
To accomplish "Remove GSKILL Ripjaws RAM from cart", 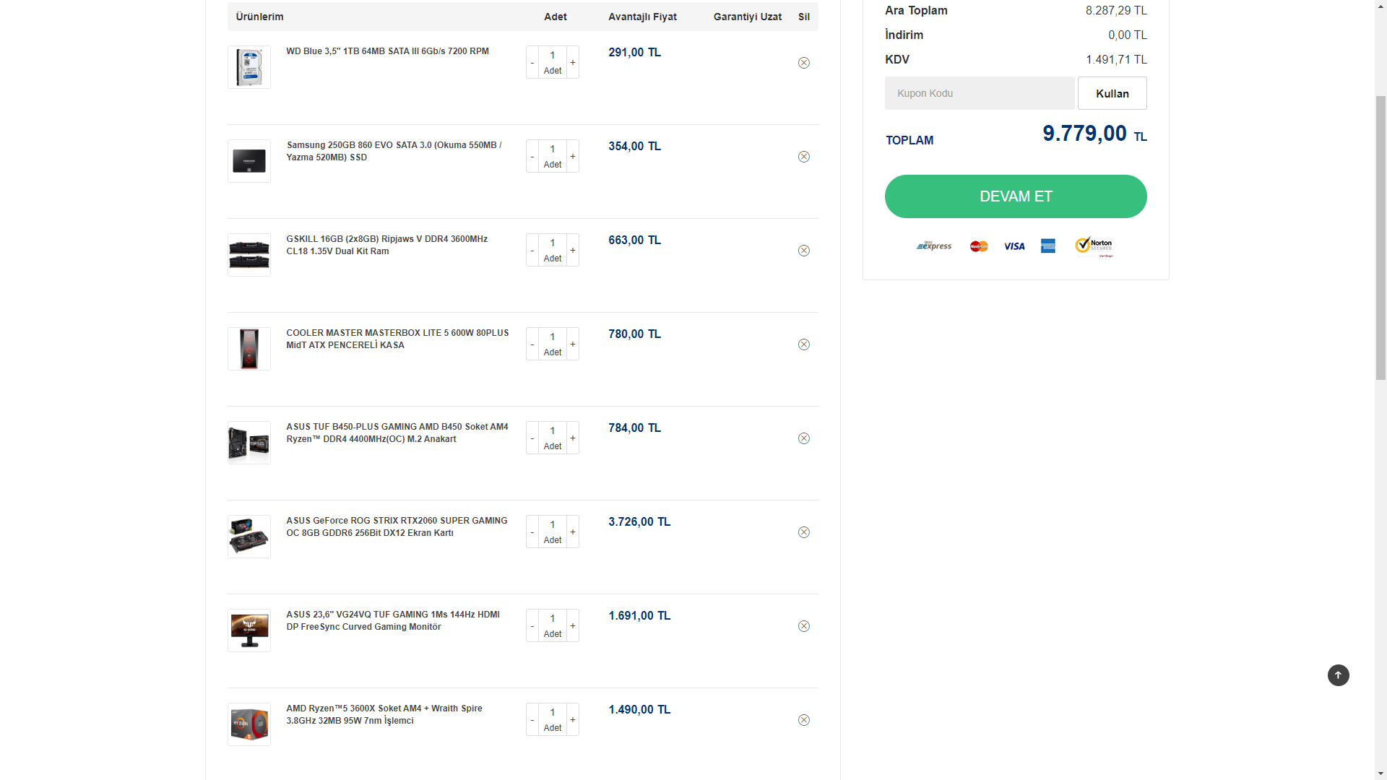I will click(x=803, y=251).
